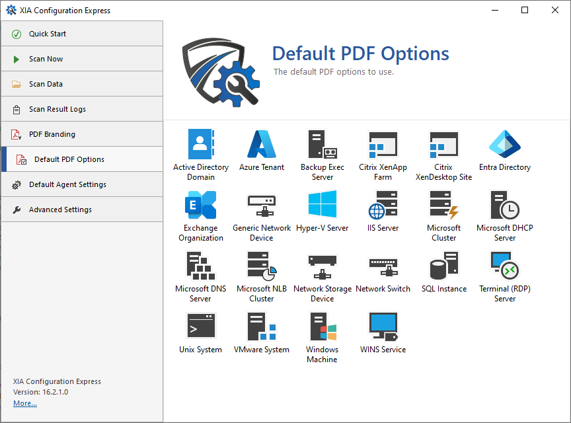Image resolution: width=571 pixels, height=423 pixels.
Task: Click the XIA Configuration Express title bar icon
Action: tap(11, 10)
